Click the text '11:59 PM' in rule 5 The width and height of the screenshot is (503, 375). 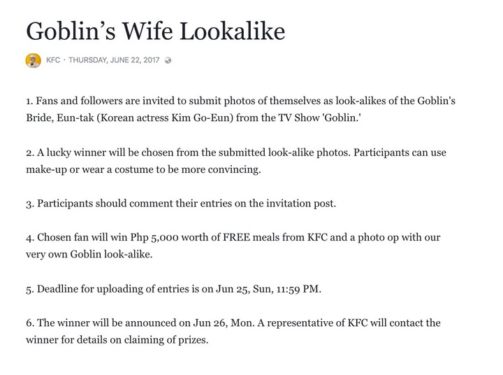pyautogui.click(x=298, y=290)
